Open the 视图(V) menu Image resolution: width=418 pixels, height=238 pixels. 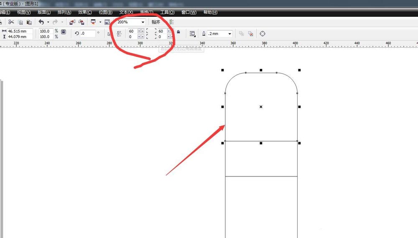click(x=24, y=12)
